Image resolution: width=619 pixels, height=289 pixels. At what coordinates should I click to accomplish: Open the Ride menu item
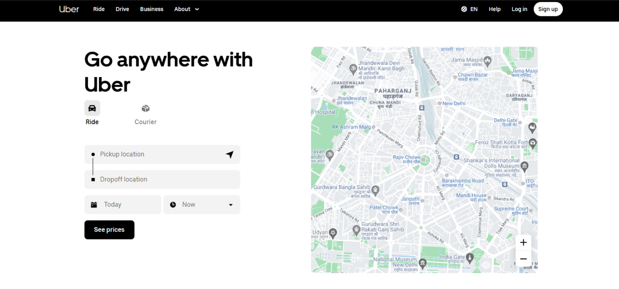click(98, 9)
